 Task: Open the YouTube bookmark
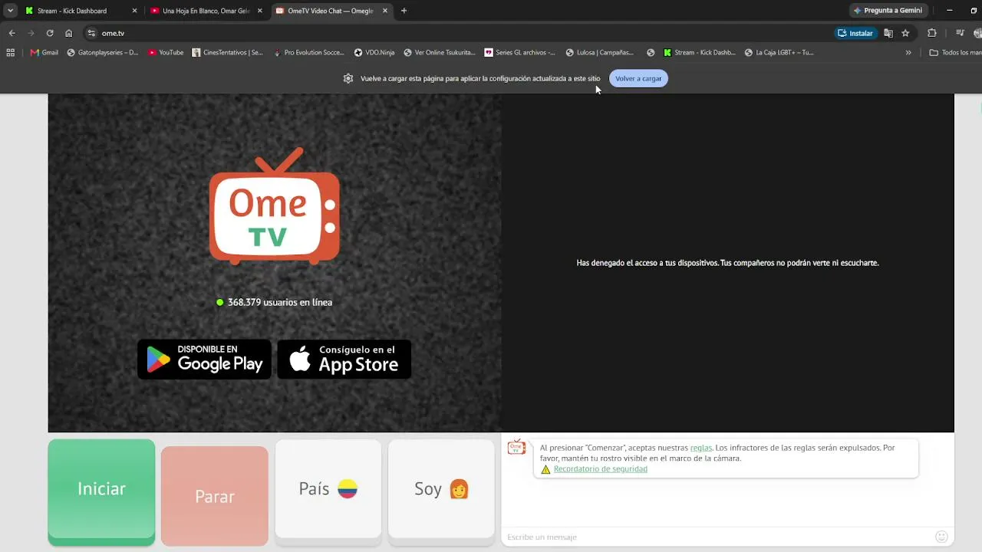coord(166,53)
